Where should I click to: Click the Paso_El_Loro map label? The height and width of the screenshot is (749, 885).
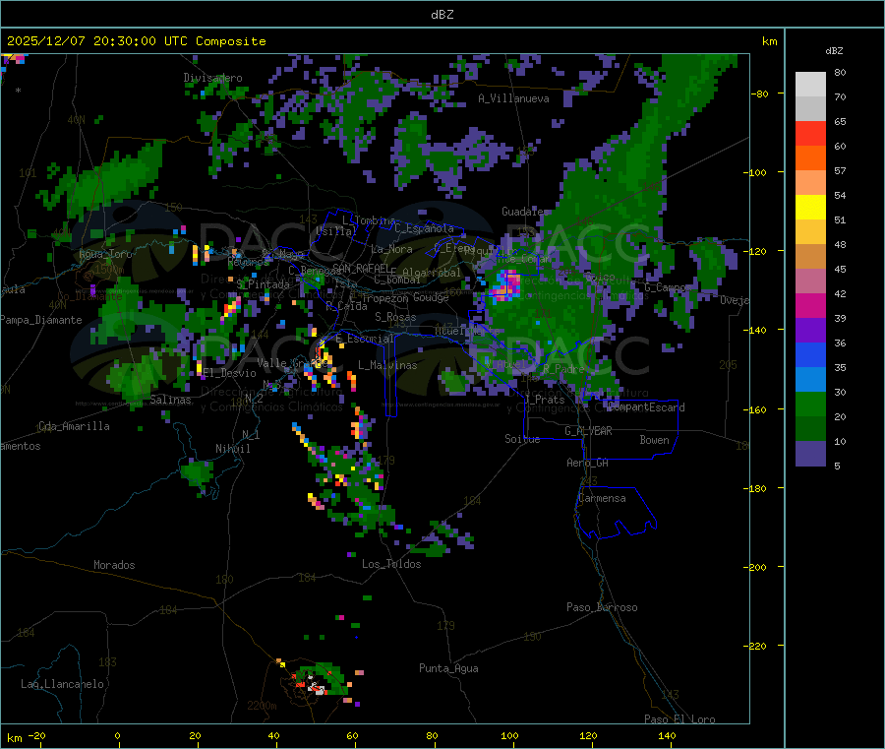679,719
